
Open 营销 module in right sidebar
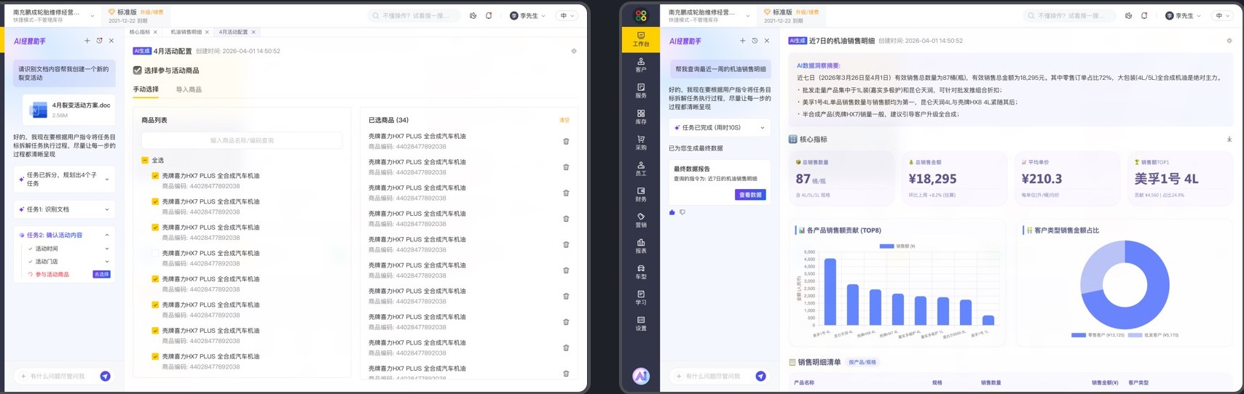640,220
